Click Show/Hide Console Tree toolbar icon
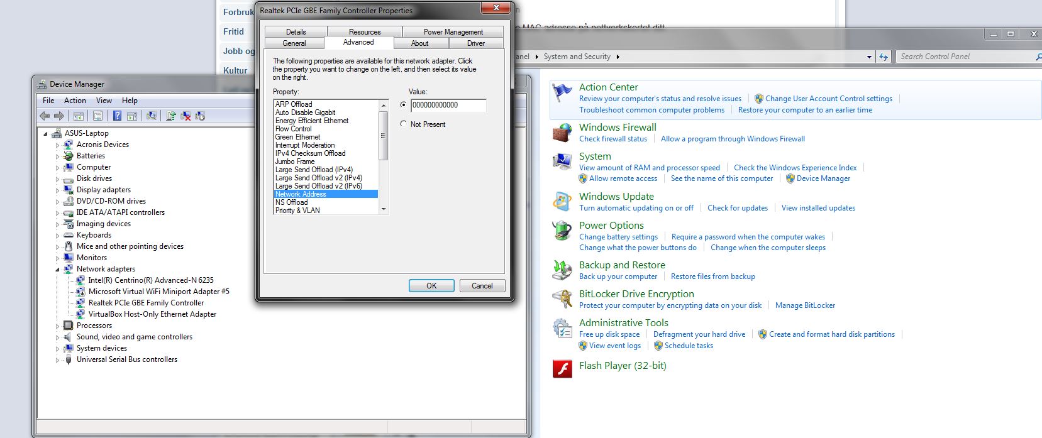Viewport: 1042px width, 438px height. 79,116
